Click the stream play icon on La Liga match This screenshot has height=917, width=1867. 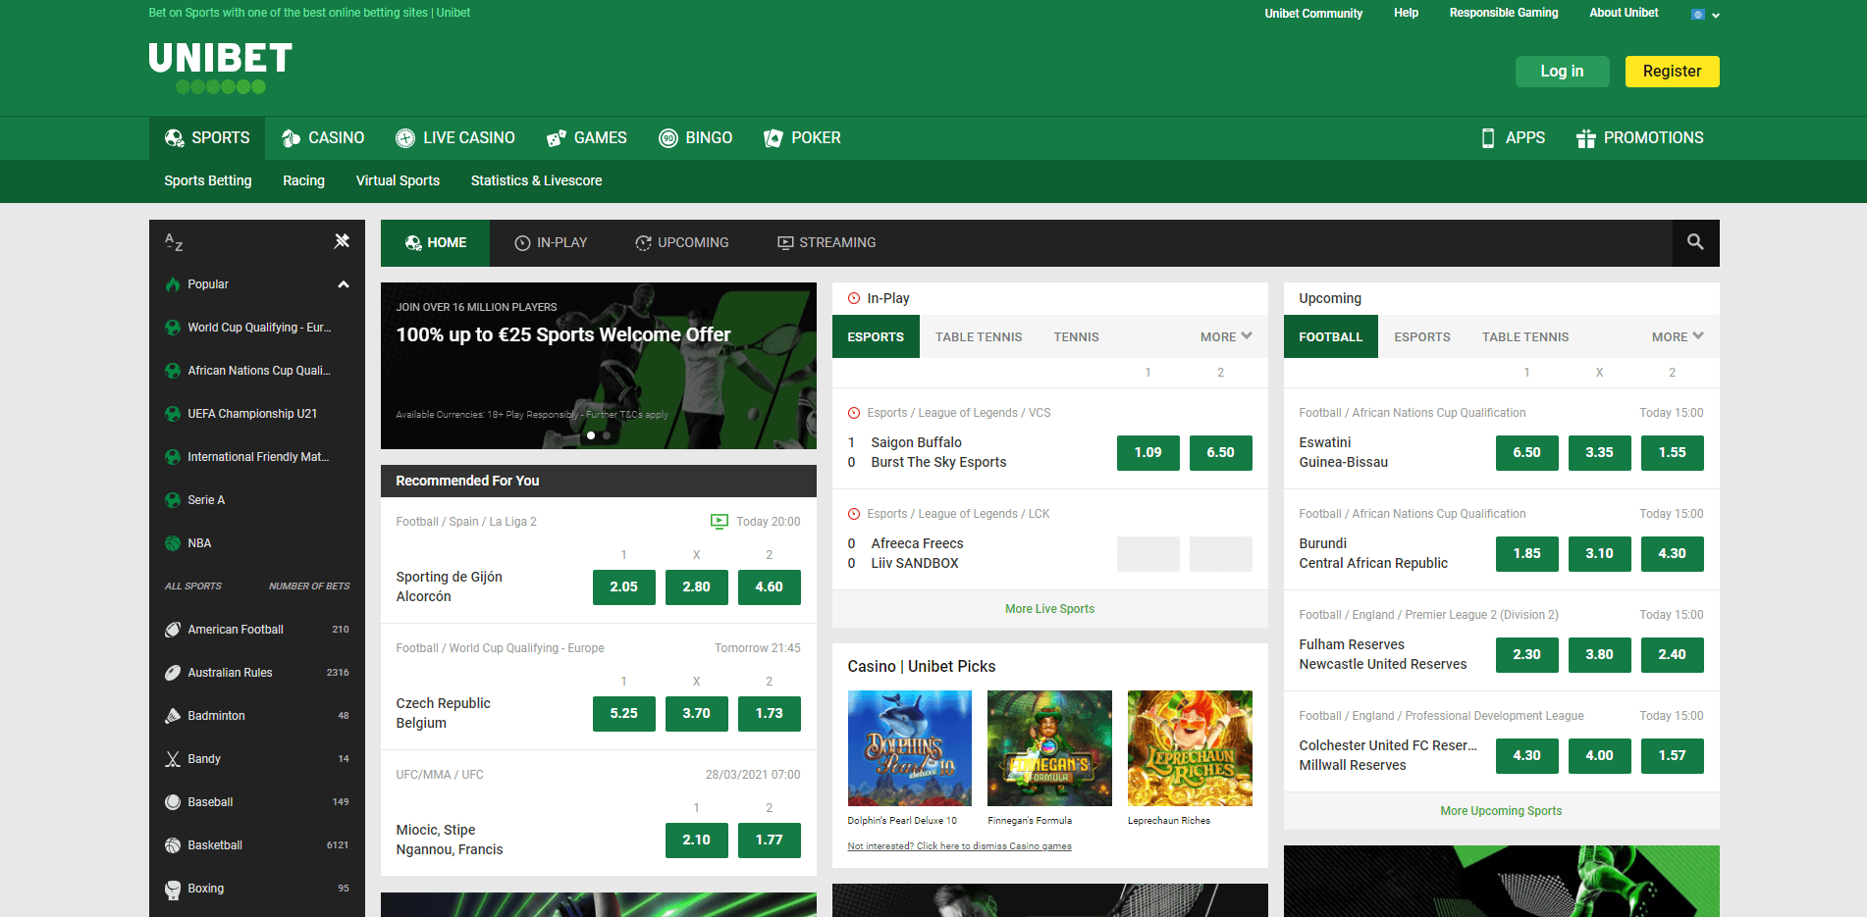(720, 521)
